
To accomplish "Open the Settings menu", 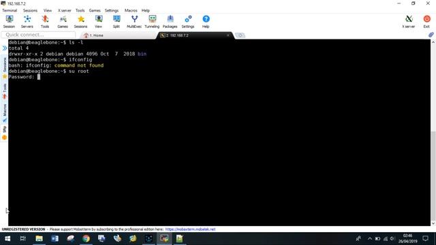I will [x=112, y=10].
